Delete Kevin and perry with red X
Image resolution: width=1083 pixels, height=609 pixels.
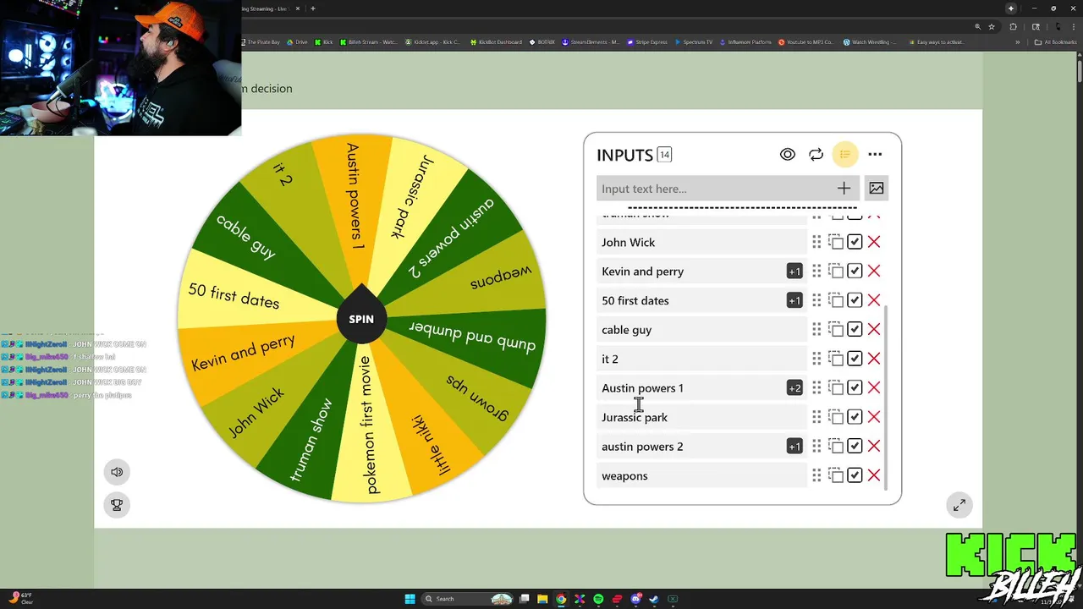[874, 271]
